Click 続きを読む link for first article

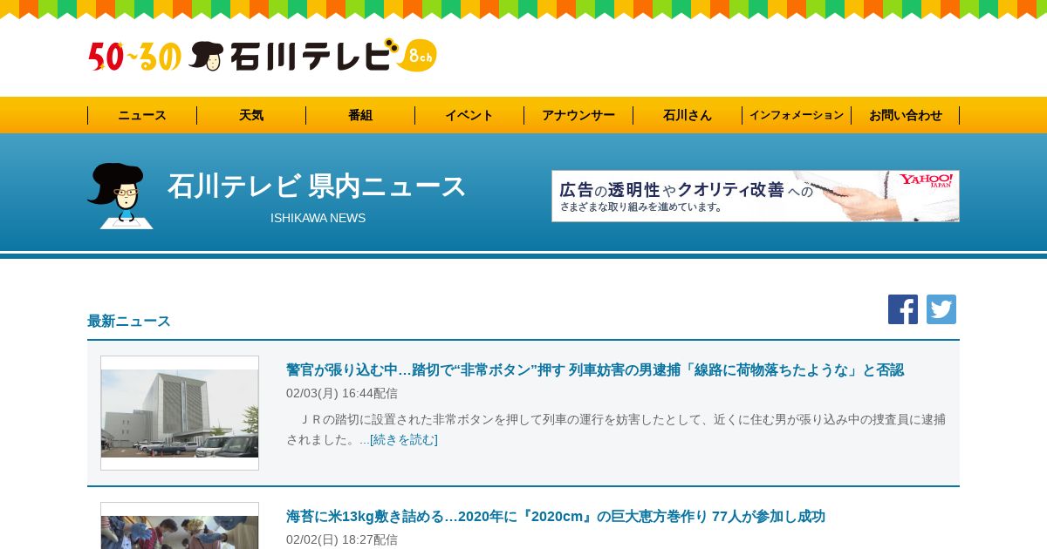click(x=404, y=440)
